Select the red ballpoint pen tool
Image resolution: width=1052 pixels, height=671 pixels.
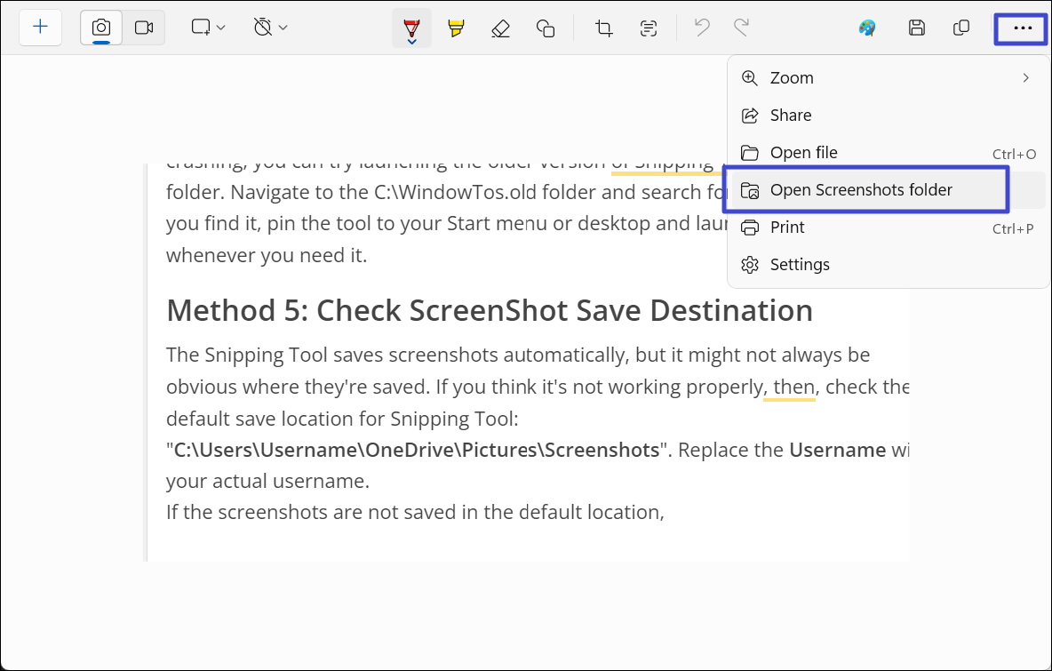tap(411, 28)
